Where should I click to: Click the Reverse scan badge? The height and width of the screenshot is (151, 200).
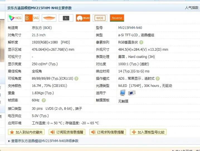coord(117,18)
